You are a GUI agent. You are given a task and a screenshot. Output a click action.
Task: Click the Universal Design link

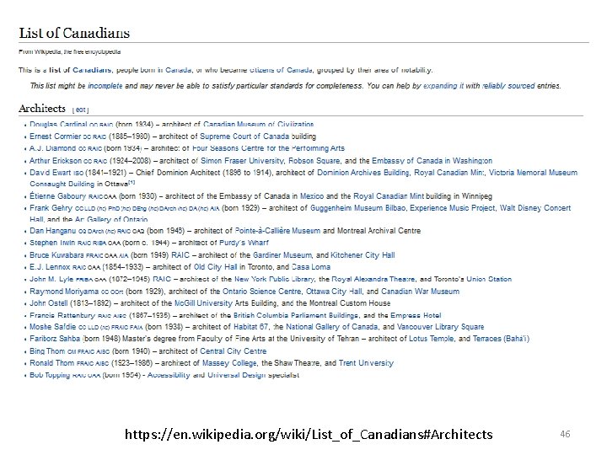click(237, 375)
